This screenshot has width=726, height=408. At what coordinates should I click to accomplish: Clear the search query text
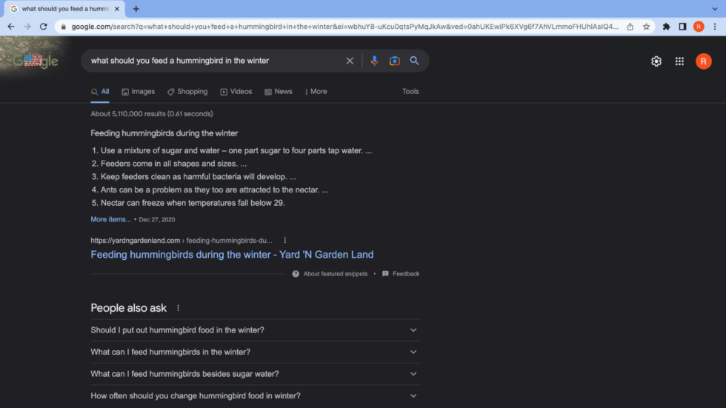350,61
